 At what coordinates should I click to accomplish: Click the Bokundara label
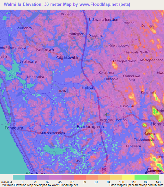point(24,28)
